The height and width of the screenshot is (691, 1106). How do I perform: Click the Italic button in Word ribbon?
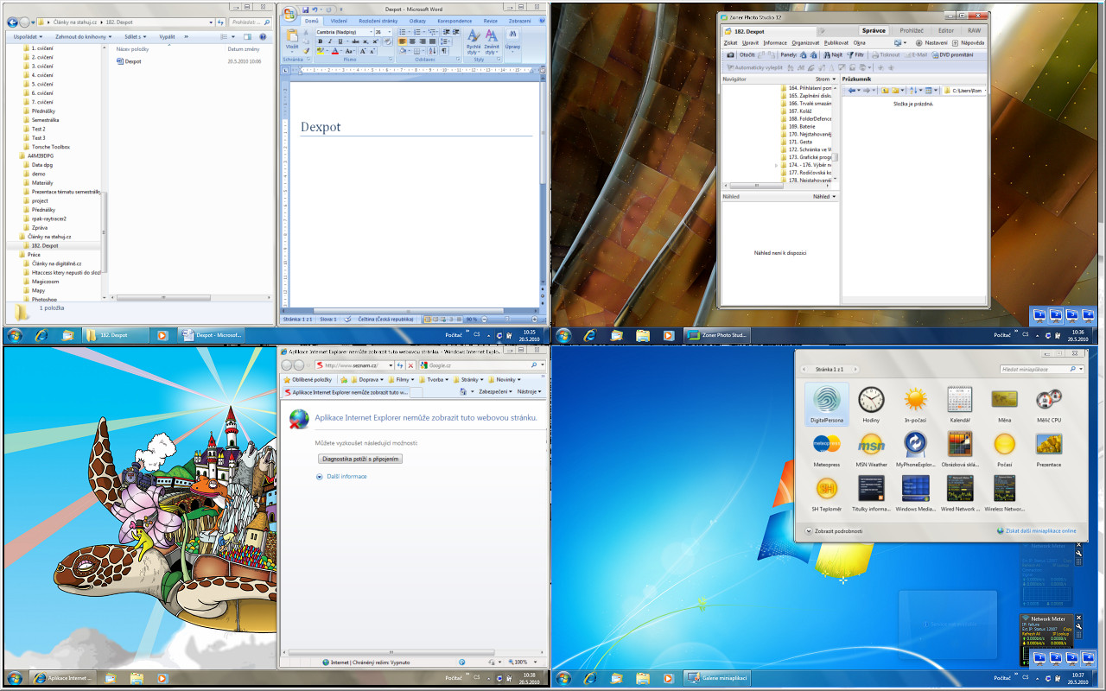(328, 41)
